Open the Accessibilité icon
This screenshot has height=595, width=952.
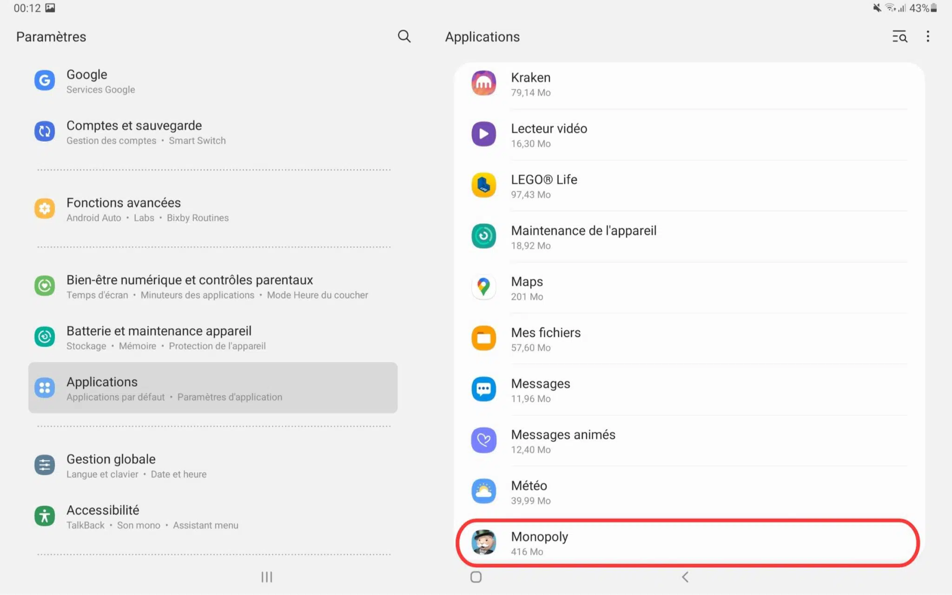(45, 516)
